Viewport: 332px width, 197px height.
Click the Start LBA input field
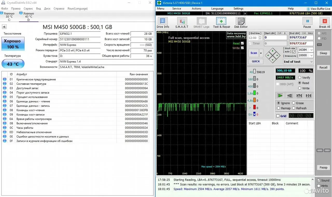pos(275,38)
